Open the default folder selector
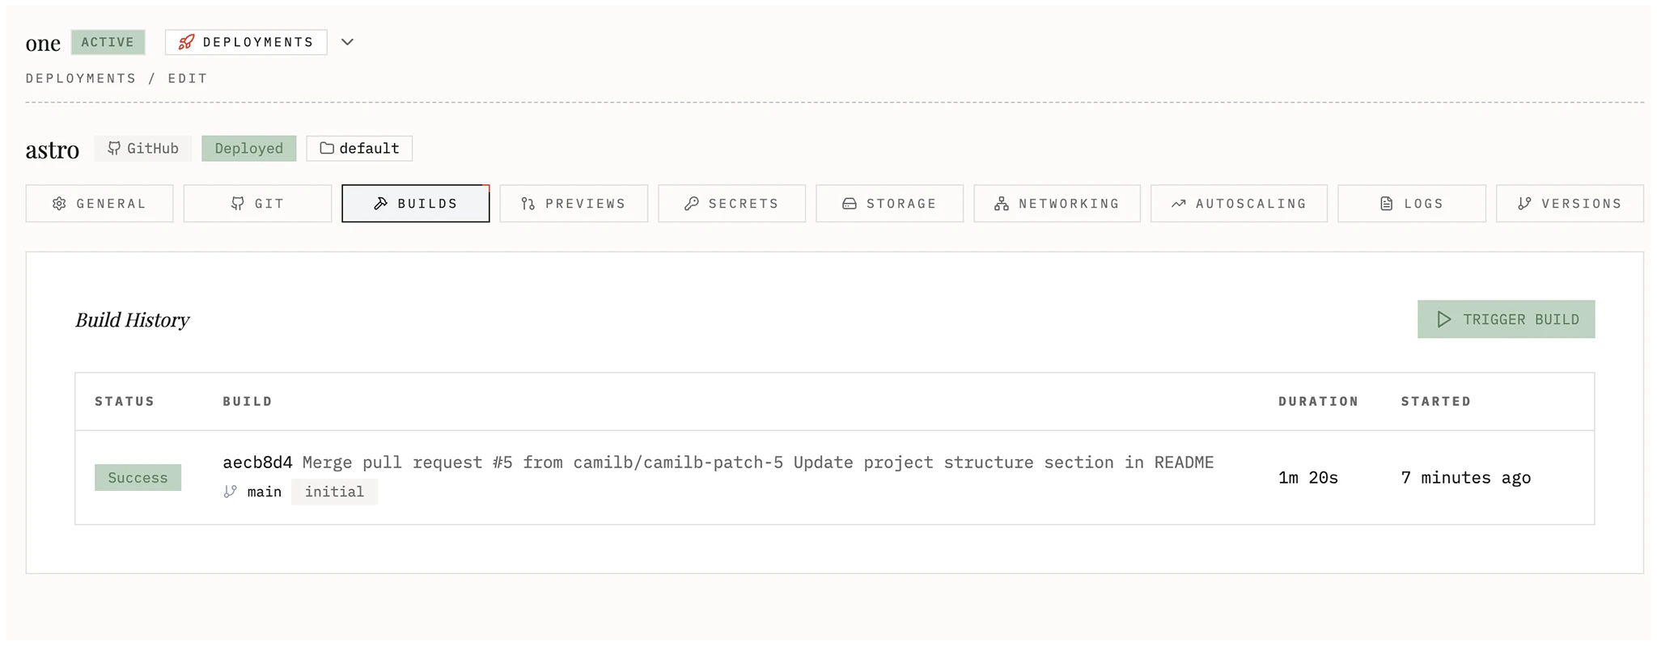 pyautogui.click(x=359, y=148)
